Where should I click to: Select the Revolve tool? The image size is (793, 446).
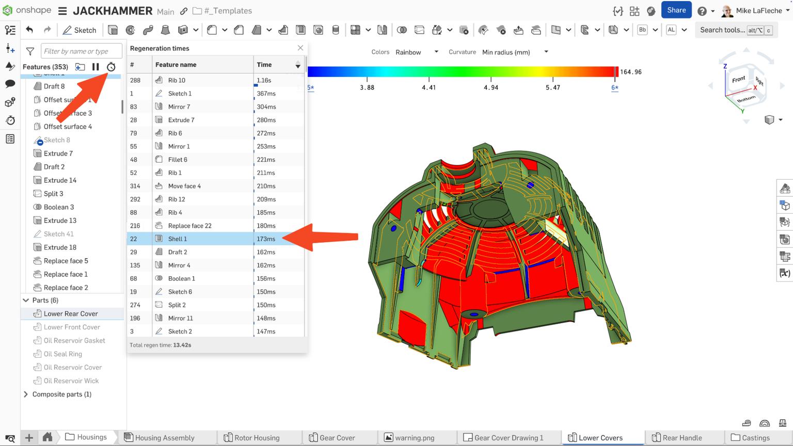coord(130,30)
